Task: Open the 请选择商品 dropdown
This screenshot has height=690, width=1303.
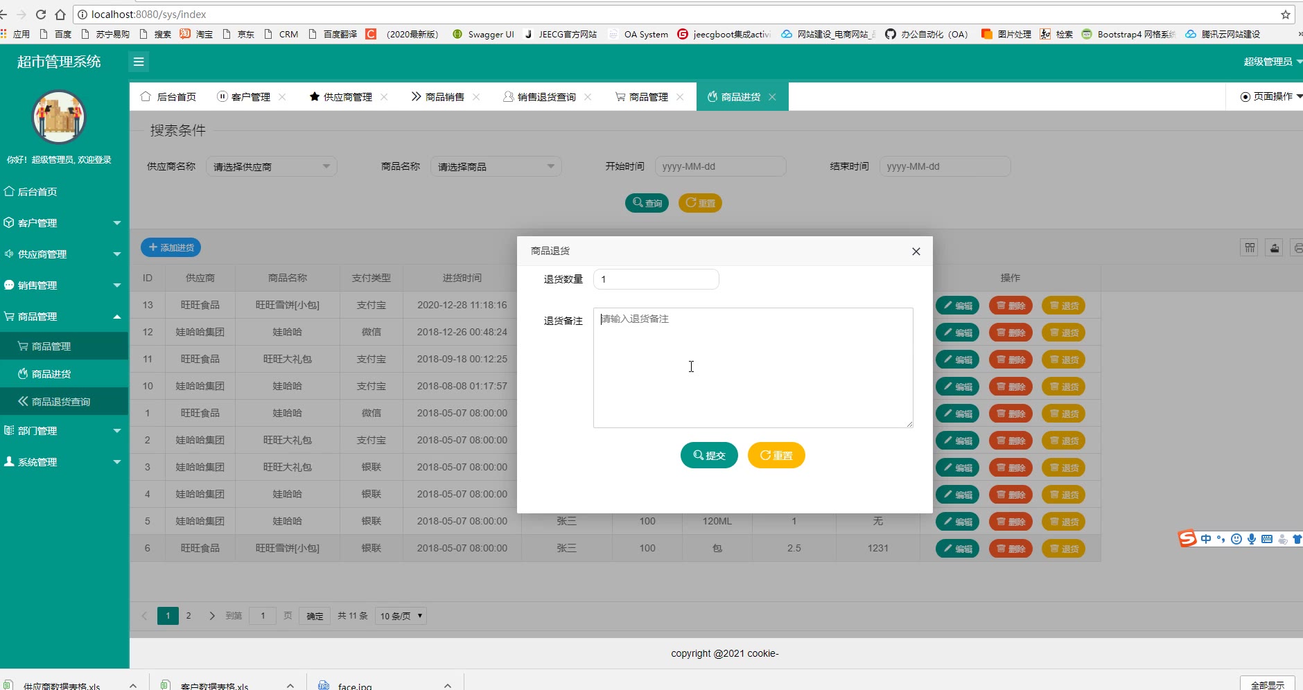Action: pyautogui.click(x=496, y=166)
